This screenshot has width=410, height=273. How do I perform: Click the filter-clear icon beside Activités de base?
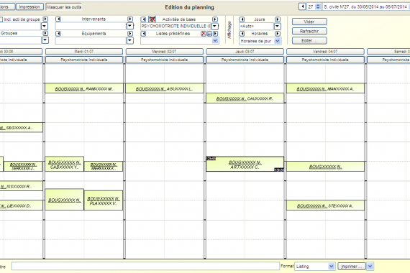[x=152, y=19]
